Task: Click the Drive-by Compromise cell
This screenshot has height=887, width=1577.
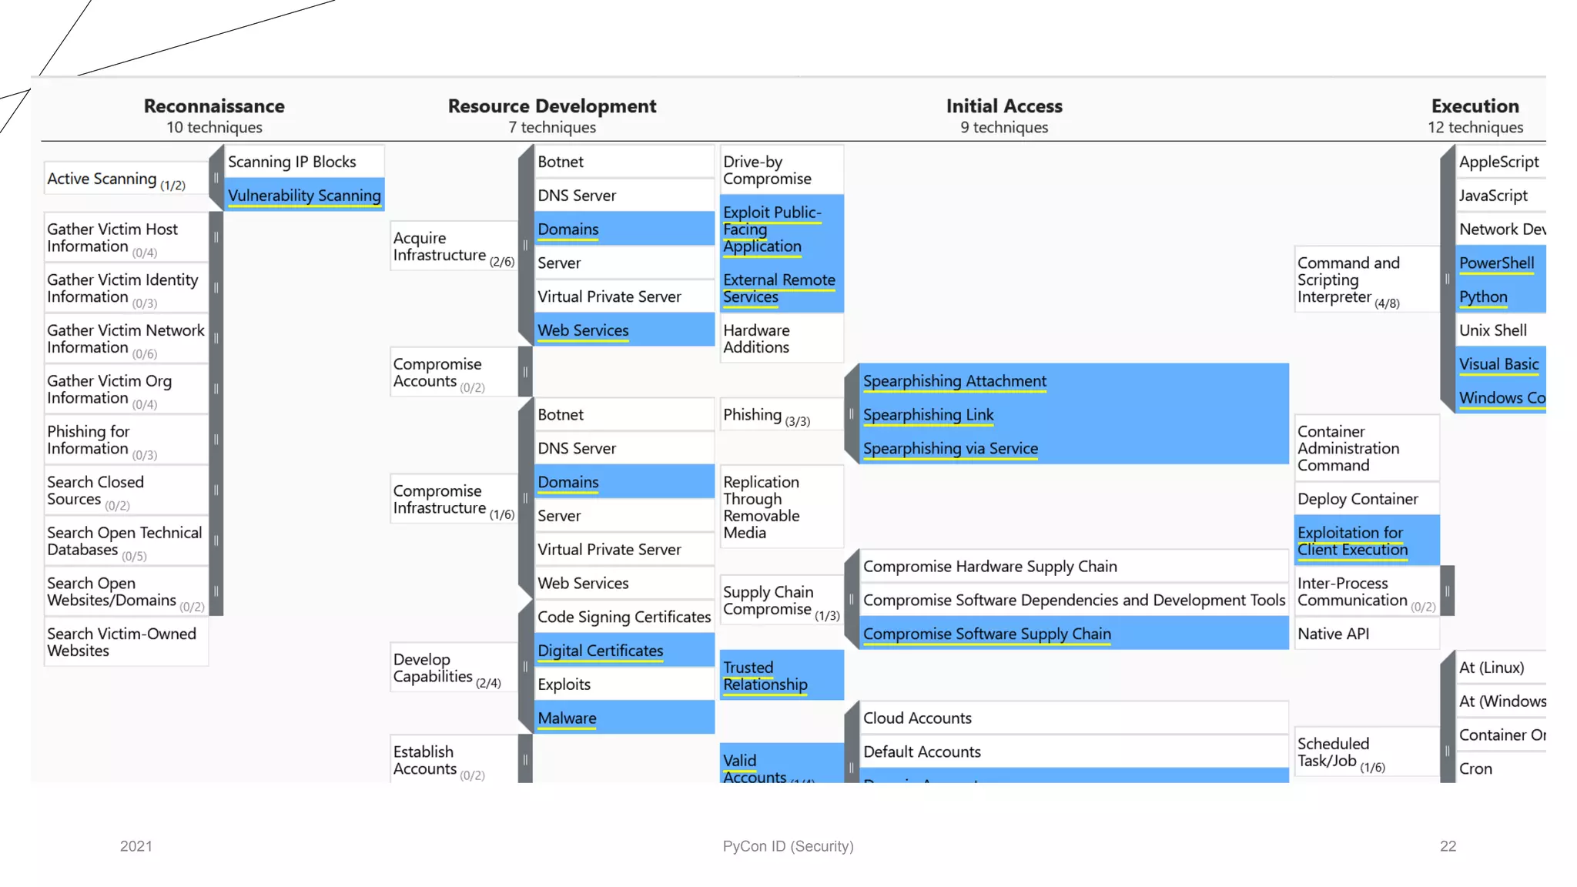Action: pyautogui.click(x=767, y=170)
